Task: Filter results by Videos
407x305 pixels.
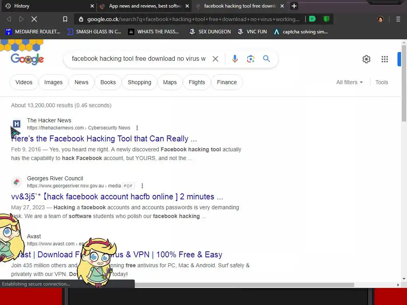Action: pyautogui.click(x=24, y=82)
